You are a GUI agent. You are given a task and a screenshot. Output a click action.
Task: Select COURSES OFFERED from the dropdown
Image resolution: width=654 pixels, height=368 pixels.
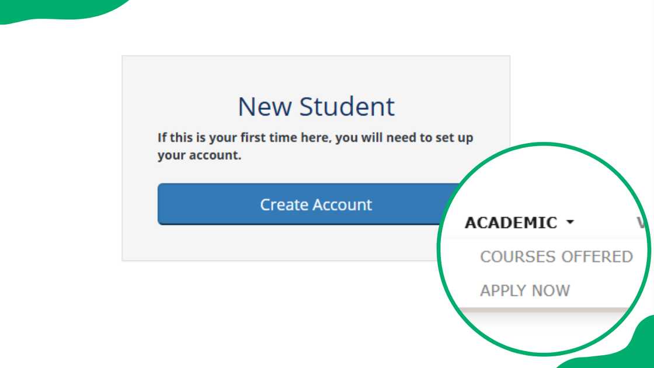[x=556, y=256]
